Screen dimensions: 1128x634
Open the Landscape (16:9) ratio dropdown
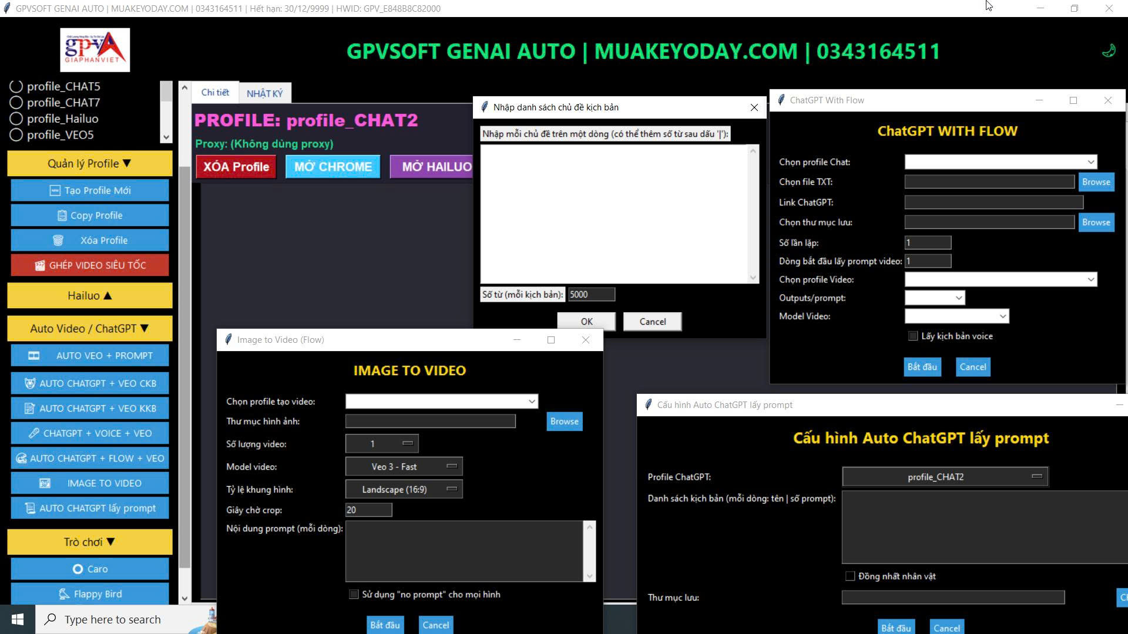(x=404, y=490)
